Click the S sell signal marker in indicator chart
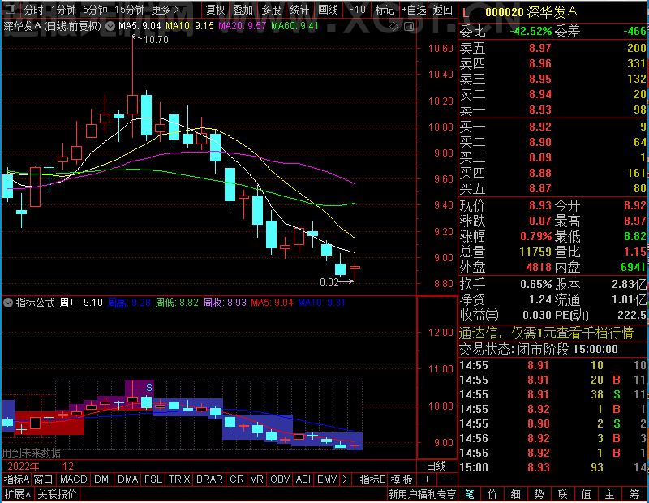The image size is (649, 503). (x=149, y=388)
